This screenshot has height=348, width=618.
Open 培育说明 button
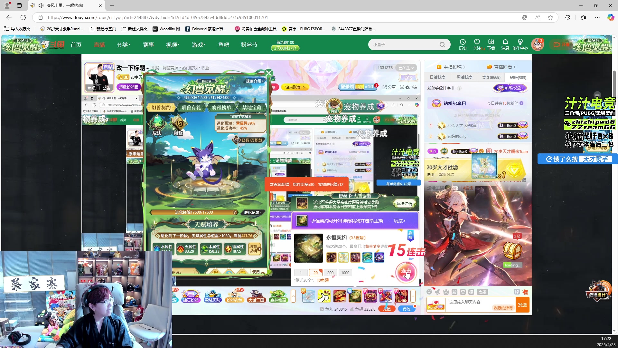tap(255, 249)
